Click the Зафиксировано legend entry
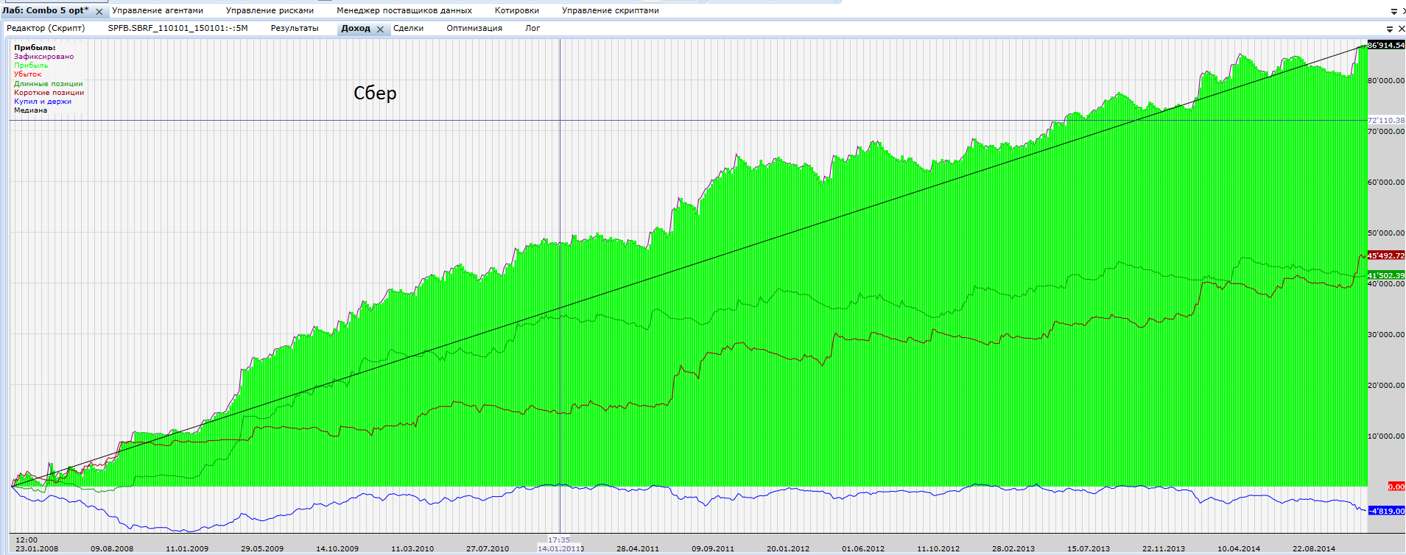Screen dimensions: 1406x555 click(44, 57)
